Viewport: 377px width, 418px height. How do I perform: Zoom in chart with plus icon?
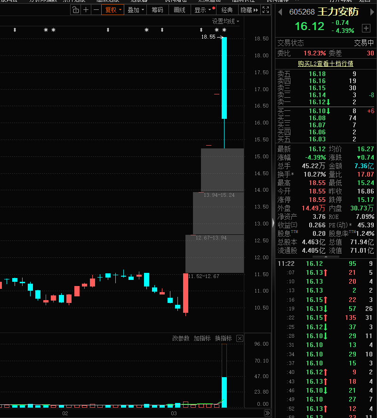tap(86, 10)
